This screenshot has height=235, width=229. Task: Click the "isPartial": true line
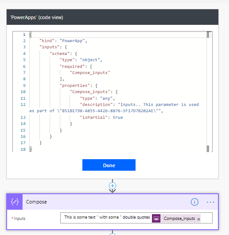(101, 117)
